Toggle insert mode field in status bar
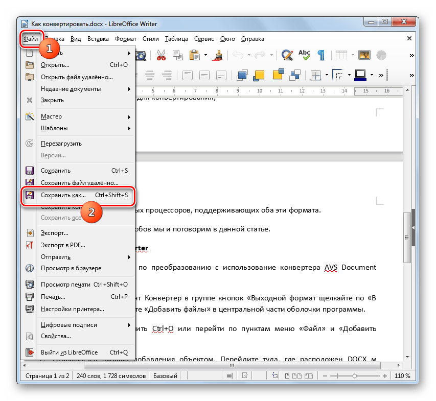 pyautogui.click(x=204, y=376)
